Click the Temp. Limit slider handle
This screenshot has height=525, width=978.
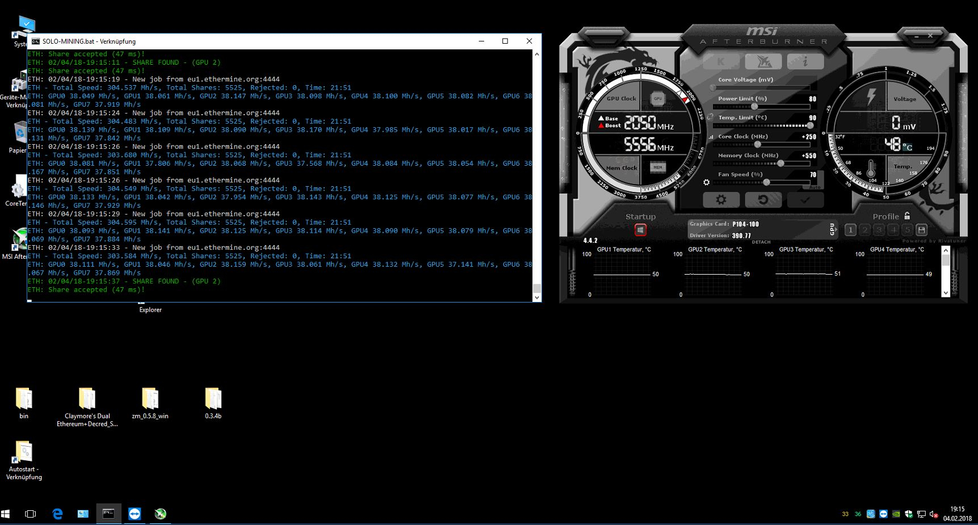[810, 125]
